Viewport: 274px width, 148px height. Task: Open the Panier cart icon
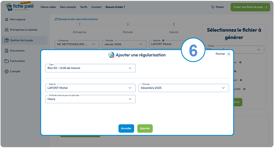[x=213, y=7]
